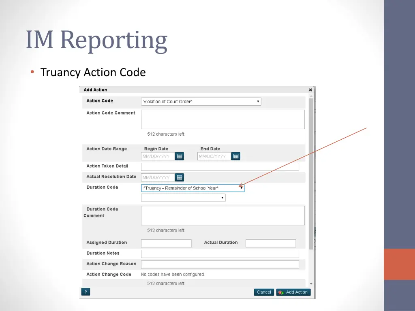Screen dimensions: 415x311
Task: Click the Action Change Reason field
Action: 220,264
